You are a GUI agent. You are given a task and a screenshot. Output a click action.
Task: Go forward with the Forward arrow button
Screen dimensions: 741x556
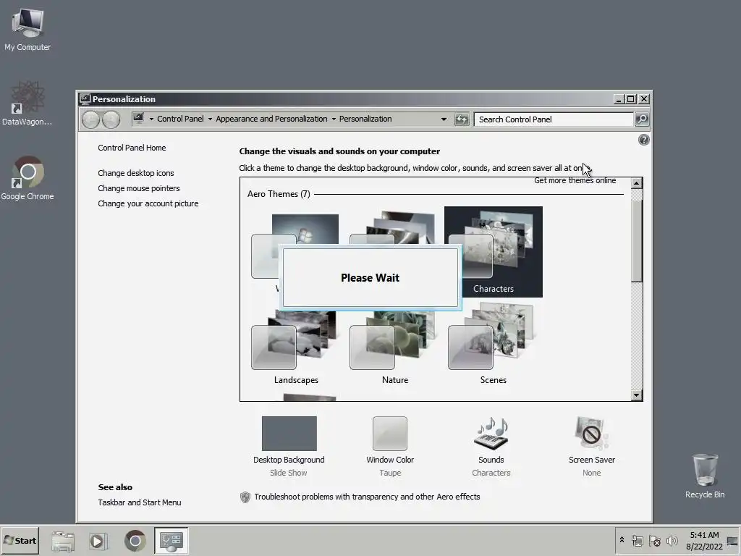tap(111, 119)
